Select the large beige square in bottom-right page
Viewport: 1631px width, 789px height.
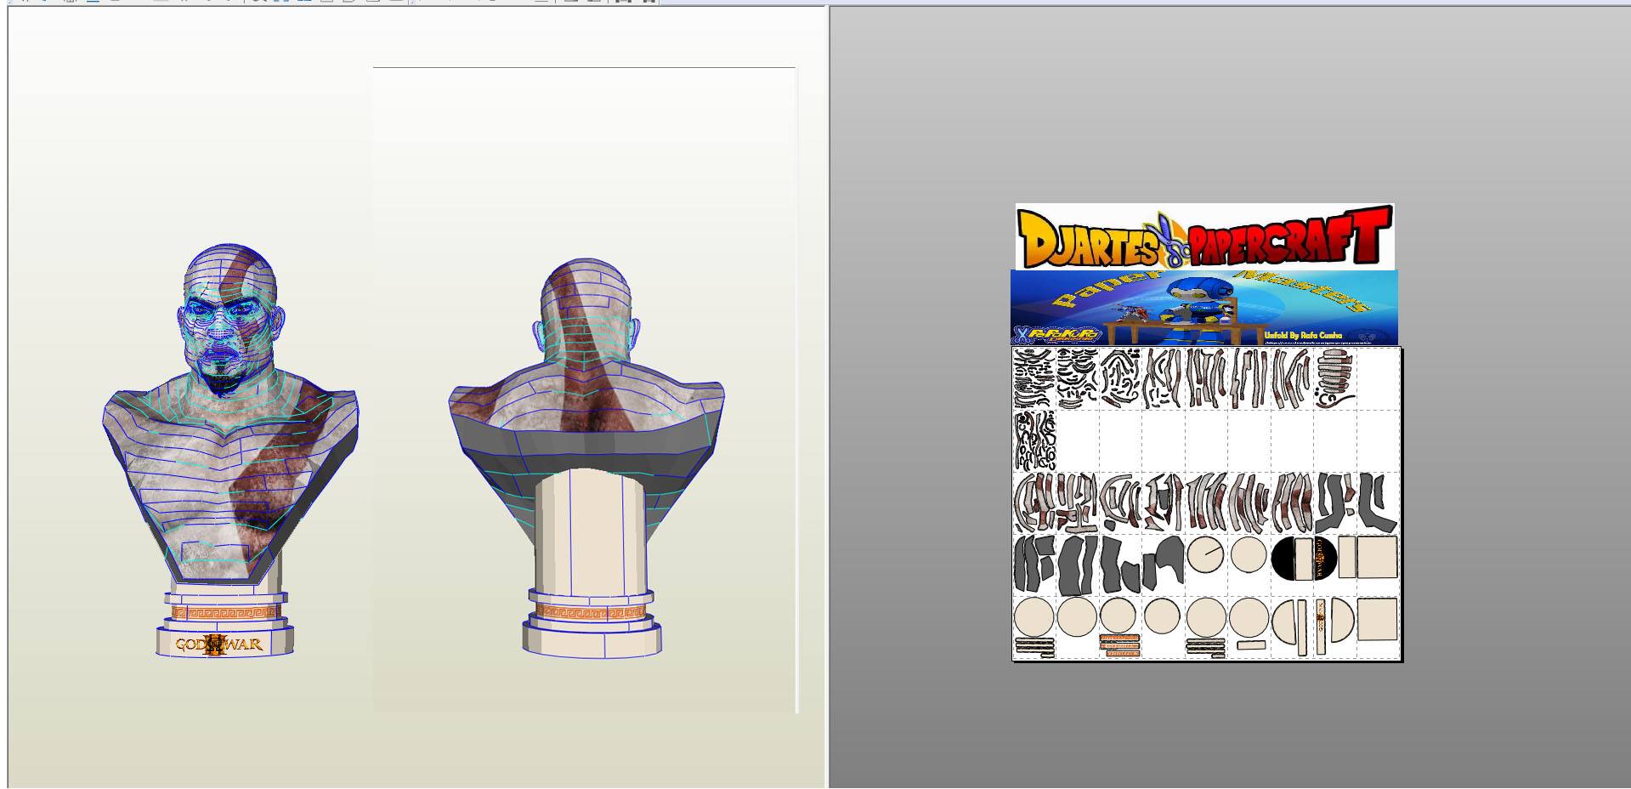coord(1378,618)
